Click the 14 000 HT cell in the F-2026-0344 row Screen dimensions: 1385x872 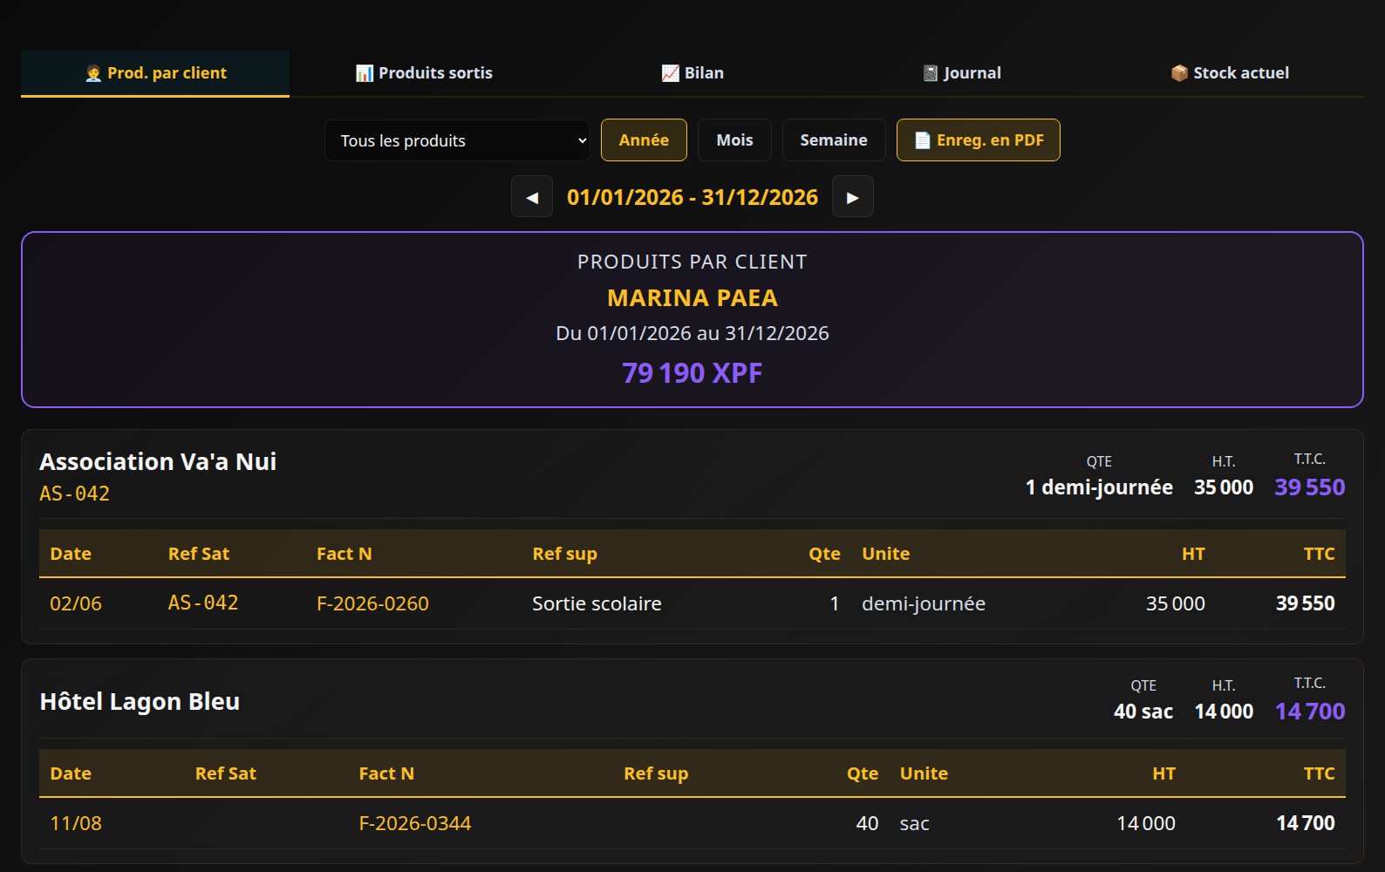tap(1146, 823)
